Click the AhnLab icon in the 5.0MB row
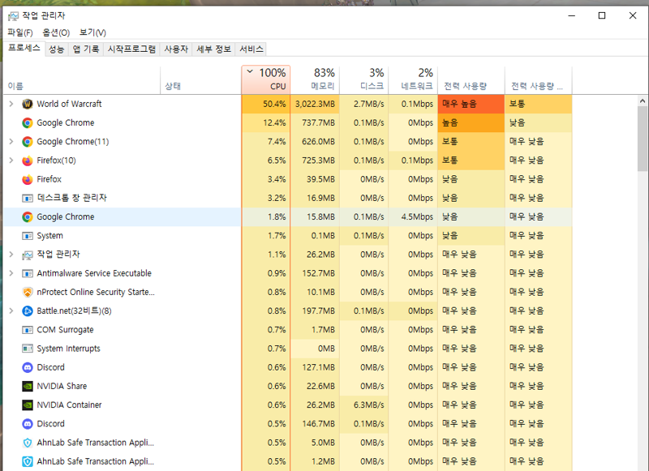Viewport: 649px width, 471px height. pyautogui.click(x=28, y=443)
